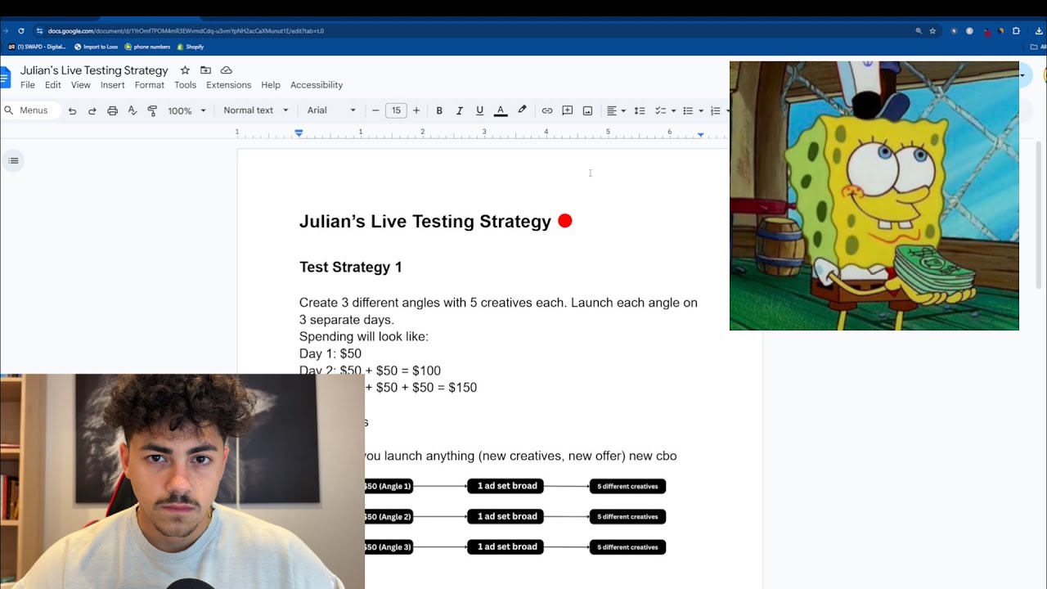Increase the font size

click(416, 110)
